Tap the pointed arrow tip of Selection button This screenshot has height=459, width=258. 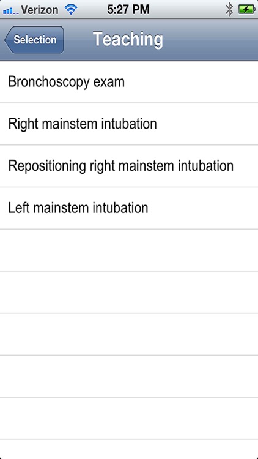click(7, 40)
